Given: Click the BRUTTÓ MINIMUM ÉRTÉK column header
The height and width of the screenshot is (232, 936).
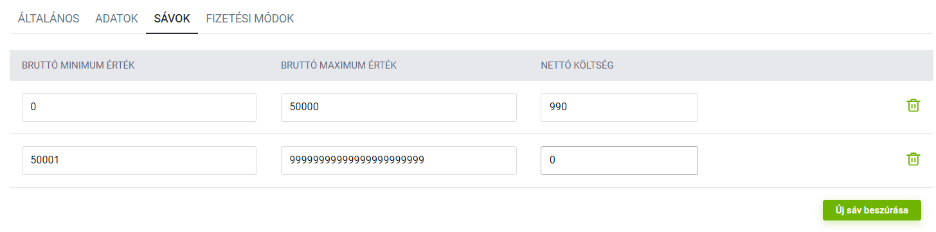Looking at the screenshot, I should 78,65.
